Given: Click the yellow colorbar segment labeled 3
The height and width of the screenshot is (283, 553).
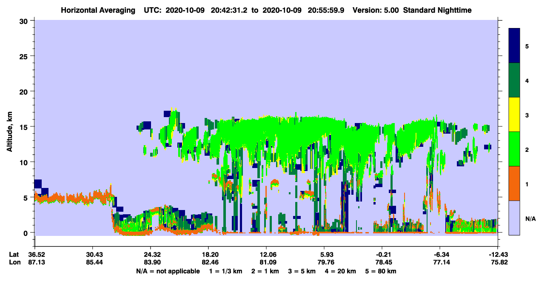Looking at the screenshot, I should pos(514,115).
